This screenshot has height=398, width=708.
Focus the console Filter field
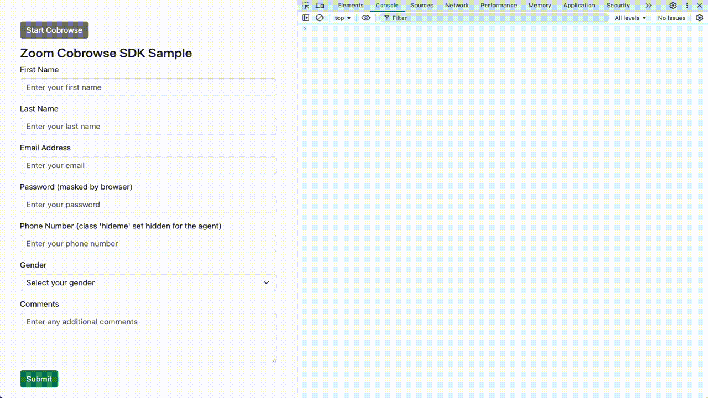(x=494, y=18)
